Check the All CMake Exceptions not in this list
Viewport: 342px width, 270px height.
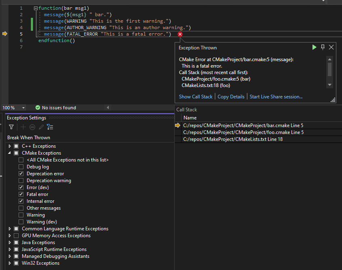[x=21, y=159]
